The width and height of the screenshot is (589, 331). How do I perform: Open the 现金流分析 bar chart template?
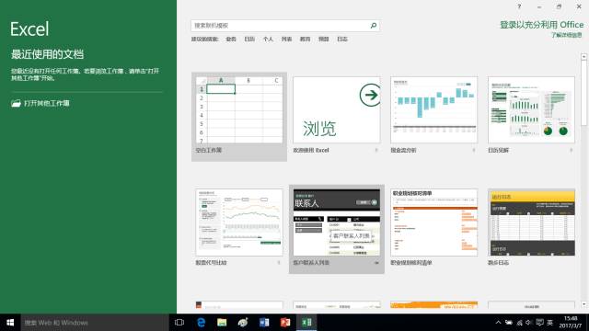(433, 110)
